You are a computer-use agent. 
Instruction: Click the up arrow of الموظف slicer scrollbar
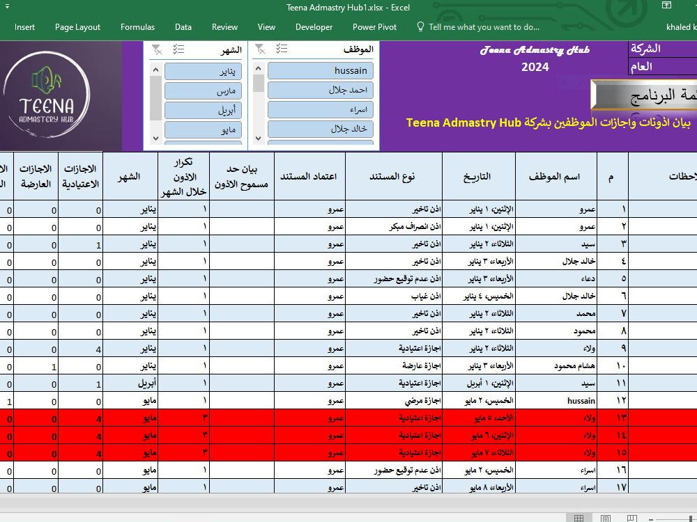(259, 69)
